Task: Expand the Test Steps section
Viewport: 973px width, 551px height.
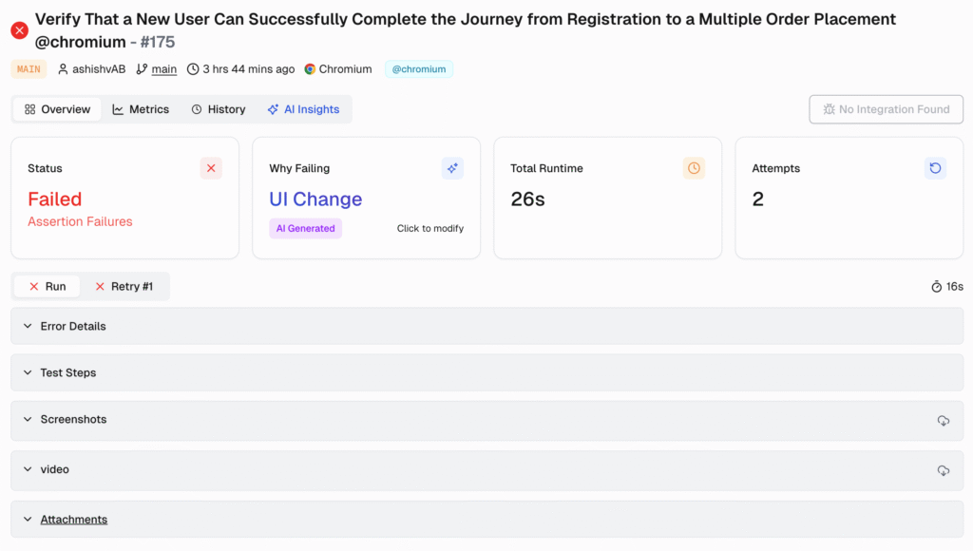Action: tap(67, 372)
